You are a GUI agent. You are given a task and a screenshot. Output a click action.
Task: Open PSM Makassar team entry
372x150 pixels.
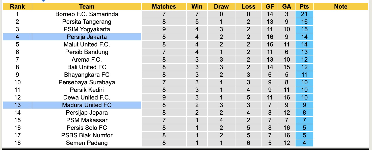point(87,120)
